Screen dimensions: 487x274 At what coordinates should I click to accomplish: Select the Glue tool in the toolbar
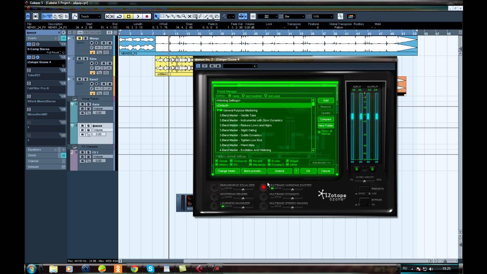point(173,16)
